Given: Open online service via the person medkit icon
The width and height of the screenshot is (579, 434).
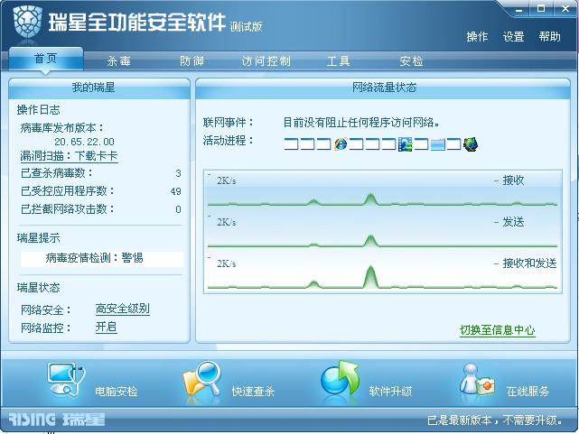Looking at the screenshot, I should [477, 380].
